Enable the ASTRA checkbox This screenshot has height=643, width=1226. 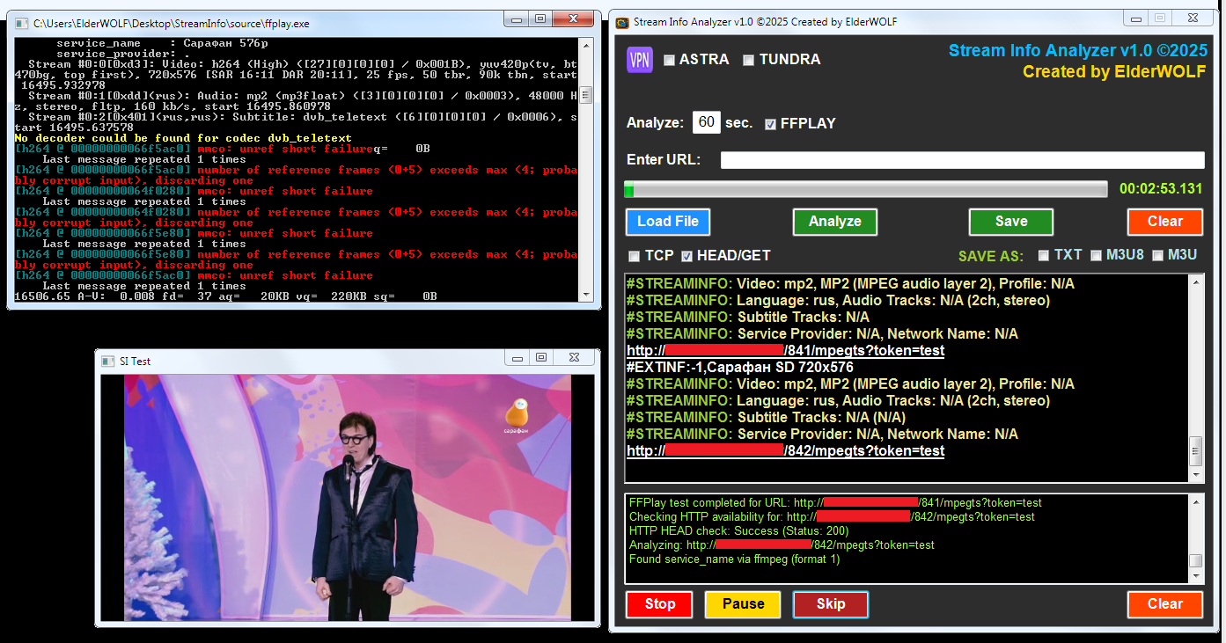(x=669, y=60)
